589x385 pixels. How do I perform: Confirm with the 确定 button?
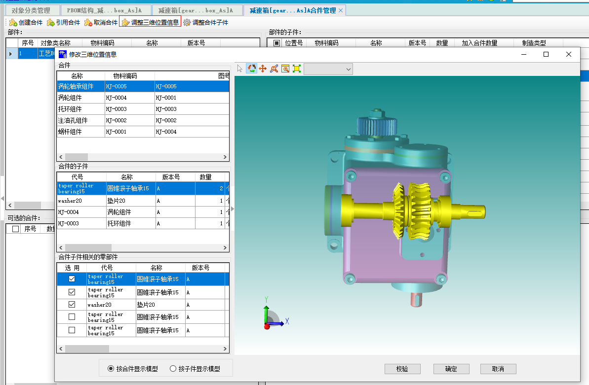click(x=451, y=369)
